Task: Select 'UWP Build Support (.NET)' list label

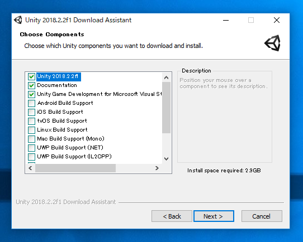Action: pyautogui.click(x=70, y=148)
